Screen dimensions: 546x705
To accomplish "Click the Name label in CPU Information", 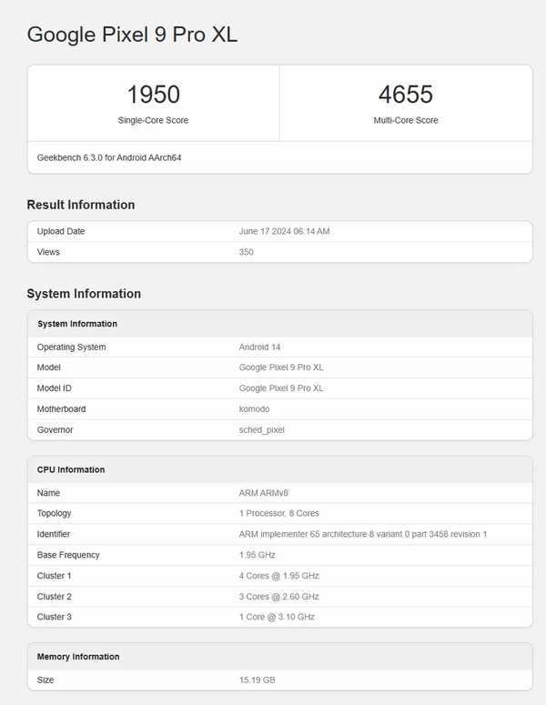I will [48, 493].
